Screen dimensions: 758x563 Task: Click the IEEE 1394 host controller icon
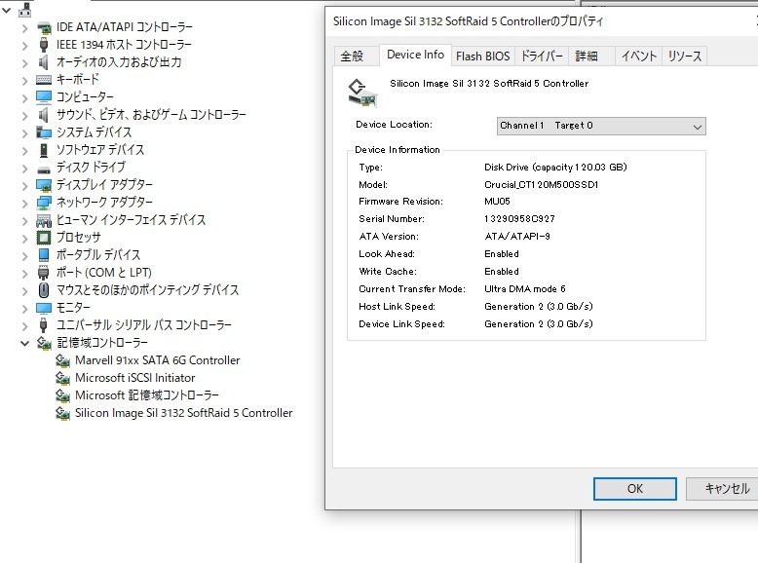44,45
